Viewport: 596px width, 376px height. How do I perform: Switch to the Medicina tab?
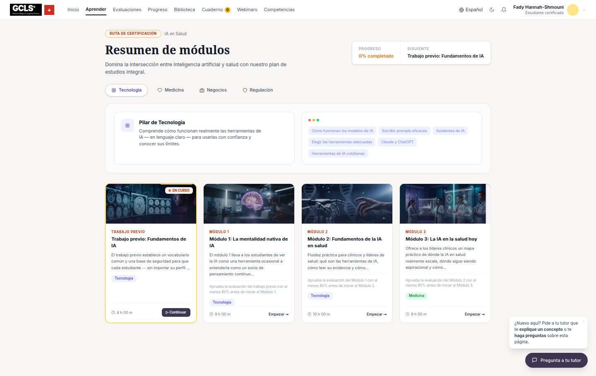[x=171, y=90]
